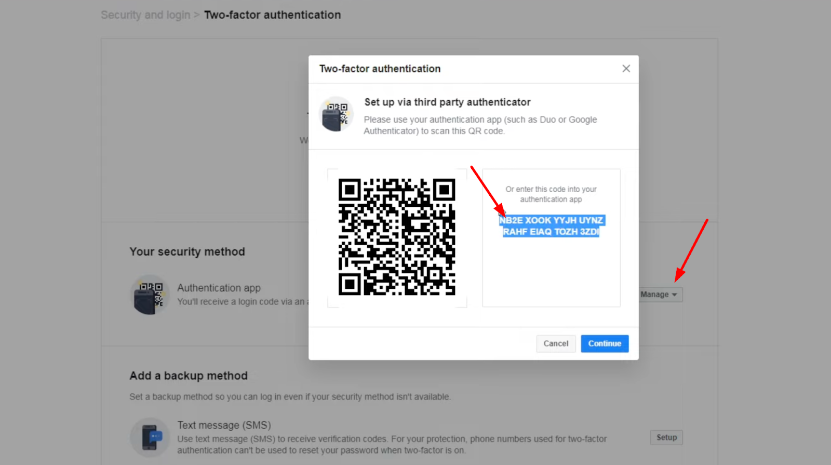Click the dialog title 'Two-factor authentication'
The image size is (831, 465).
(380, 69)
